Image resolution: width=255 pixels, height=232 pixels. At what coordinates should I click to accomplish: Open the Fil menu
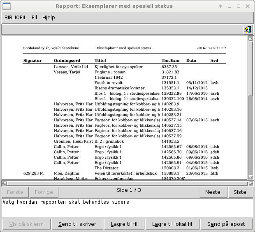(x=34, y=18)
